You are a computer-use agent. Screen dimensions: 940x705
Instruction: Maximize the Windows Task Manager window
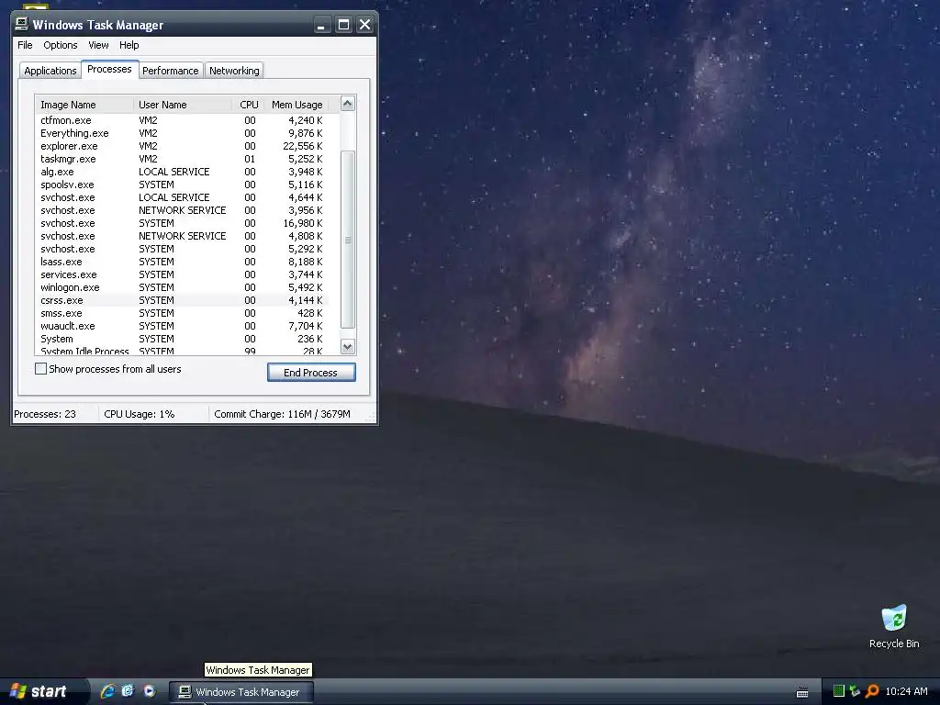(x=343, y=25)
